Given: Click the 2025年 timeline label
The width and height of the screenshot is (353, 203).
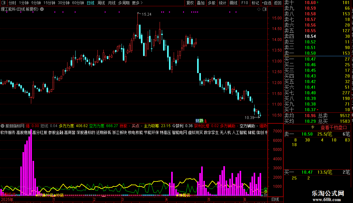Looking at the screenshot, I should (7, 199).
